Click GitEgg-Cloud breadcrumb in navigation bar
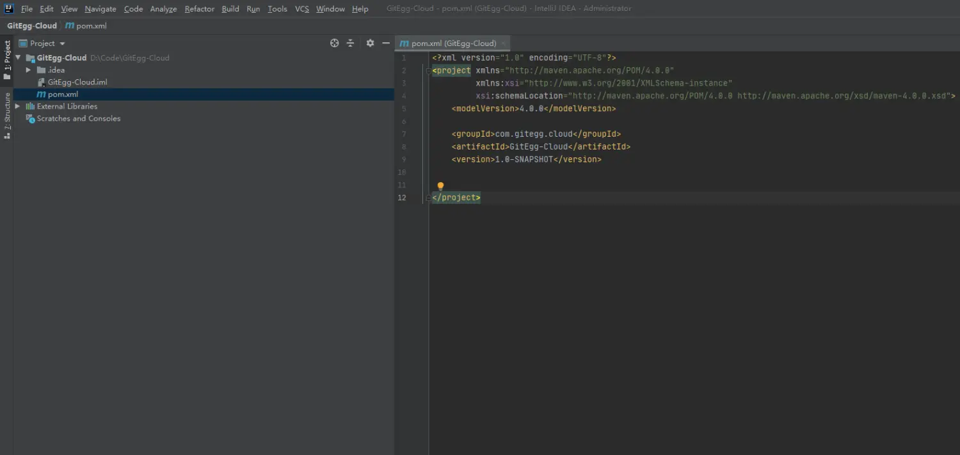The image size is (960, 455). tap(32, 26)
